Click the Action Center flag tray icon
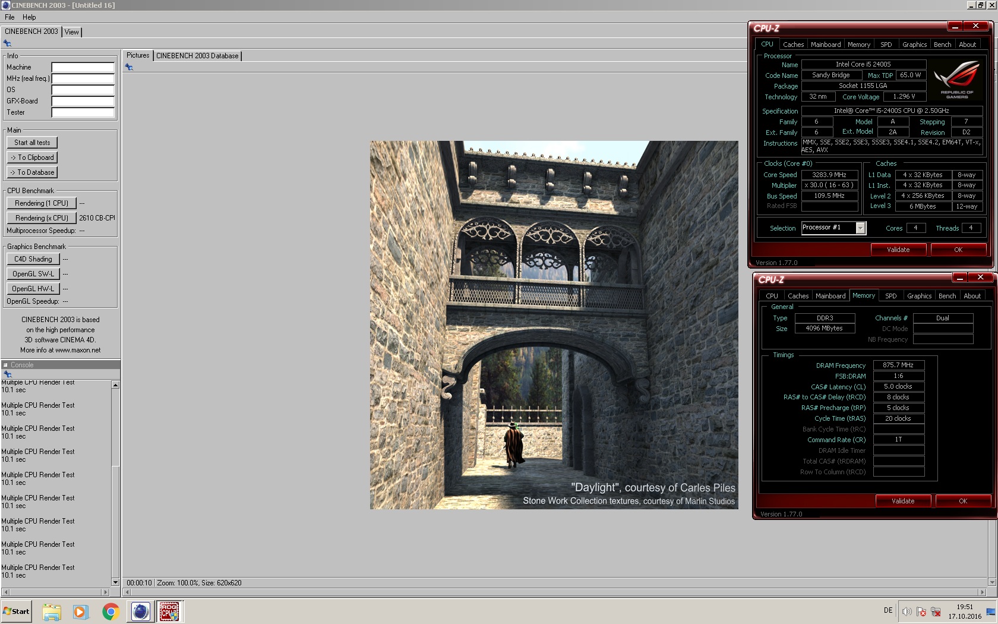This screenshot has height=624, width=998. [921, 612]
